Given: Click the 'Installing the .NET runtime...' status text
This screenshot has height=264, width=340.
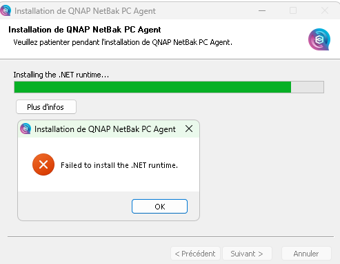Looking at the screenshot, I should click(61, 75).
